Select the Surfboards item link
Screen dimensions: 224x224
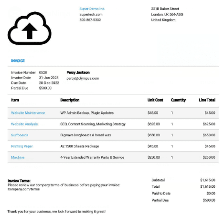pyautogui.click(x=20, y=135)
